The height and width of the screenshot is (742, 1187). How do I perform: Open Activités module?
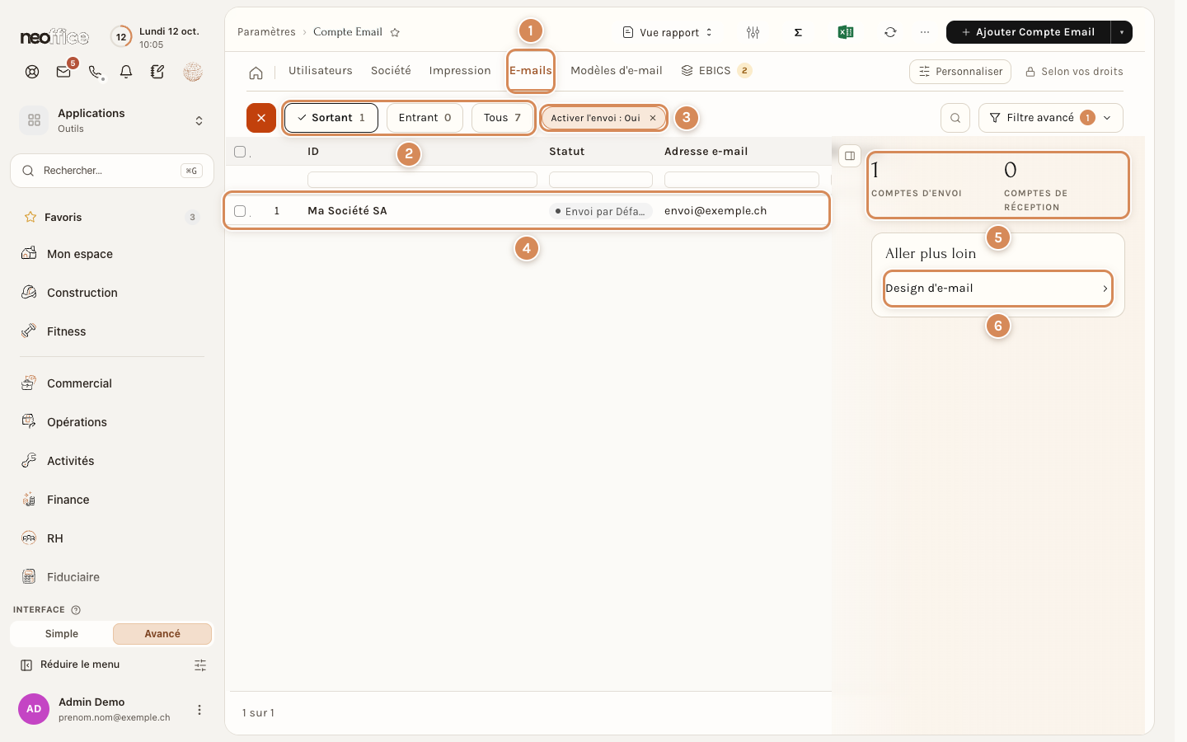[112, 461]
